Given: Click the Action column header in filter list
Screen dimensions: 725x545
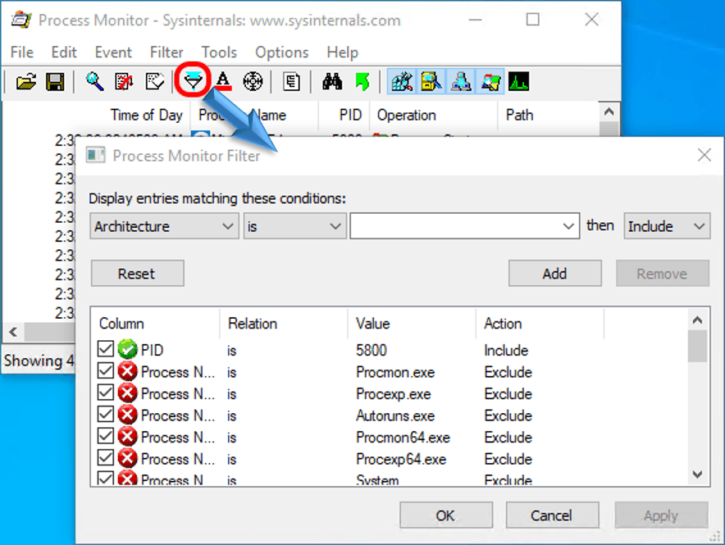Looking at the screenshot, I should [540, 323].
